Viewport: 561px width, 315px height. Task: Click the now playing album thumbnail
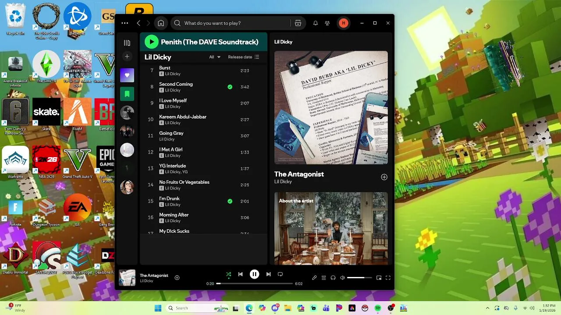click(x=127, y=278)
